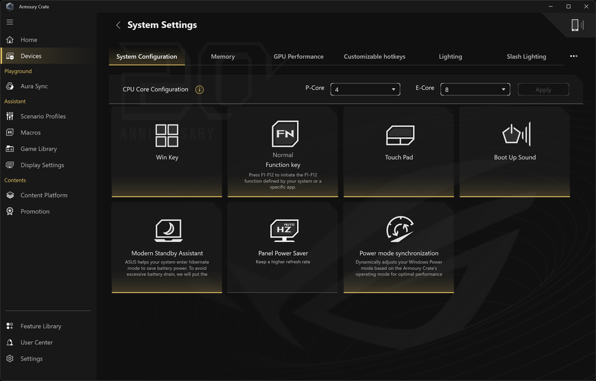596x381 pixels.
Task: Click the device icon in the top-right corner
Action: coord(577,25)
